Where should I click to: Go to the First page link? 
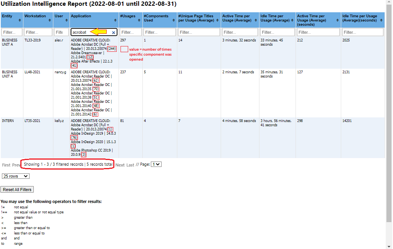(6, 165)
